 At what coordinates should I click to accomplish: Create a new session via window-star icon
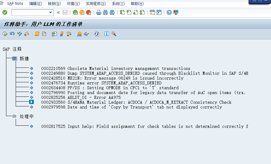[x=152, y=12]
